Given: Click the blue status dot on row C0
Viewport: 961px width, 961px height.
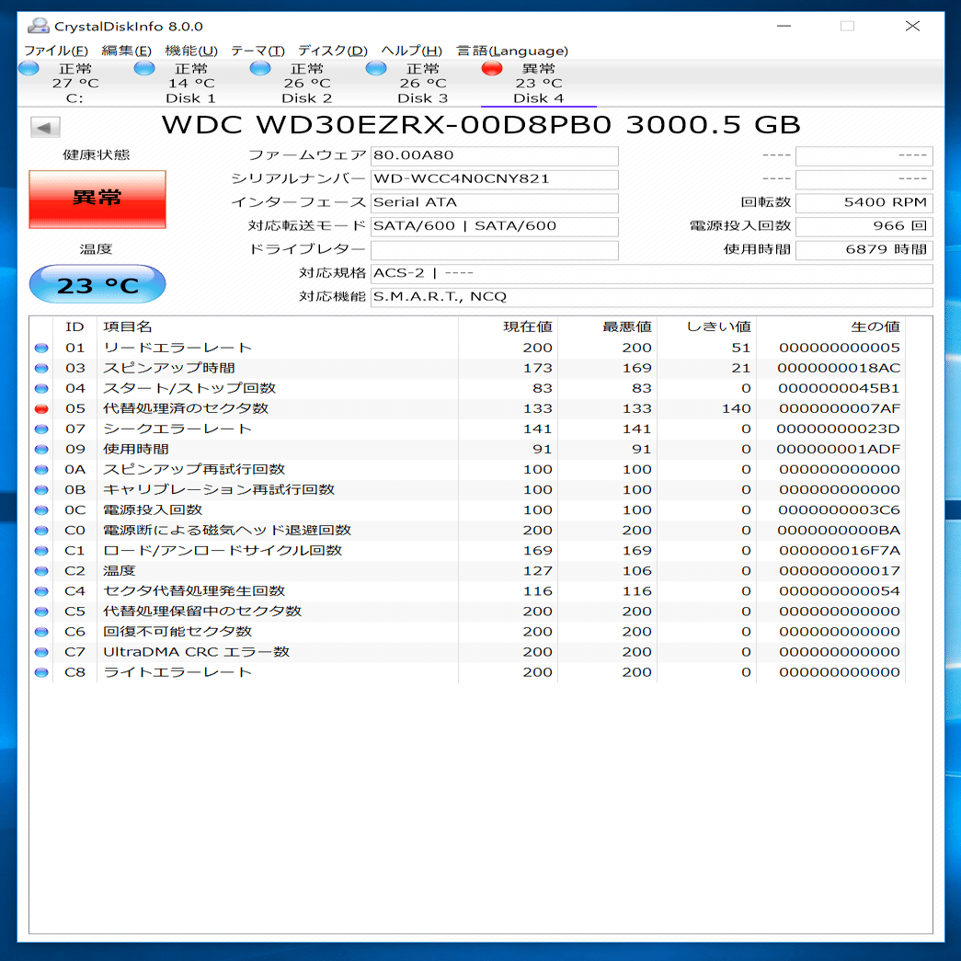Looking at the screenshot, I should pos(41,530).
